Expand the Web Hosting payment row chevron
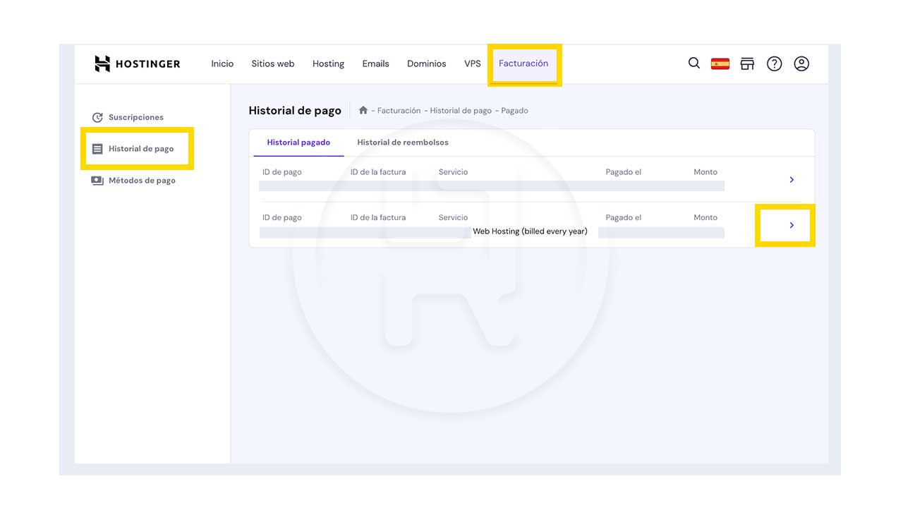 [x=792, y=225]
